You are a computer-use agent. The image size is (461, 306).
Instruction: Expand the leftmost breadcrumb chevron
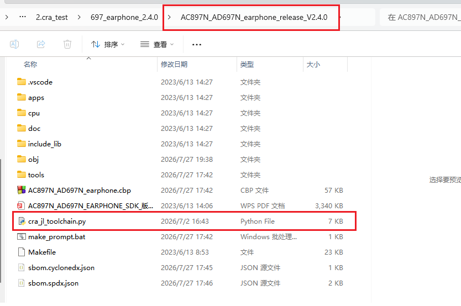pos(7,17)
